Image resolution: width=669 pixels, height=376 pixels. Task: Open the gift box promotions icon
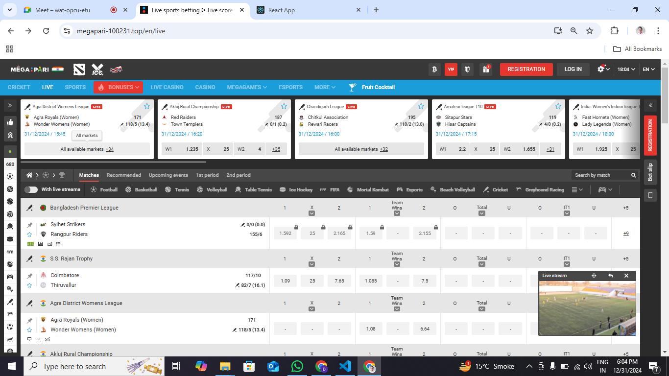[485, 70]
